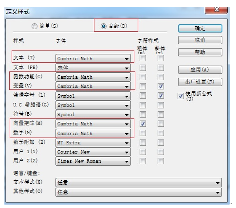
Task: Click the 字符样式 column header
Action: tap(148, 40)
